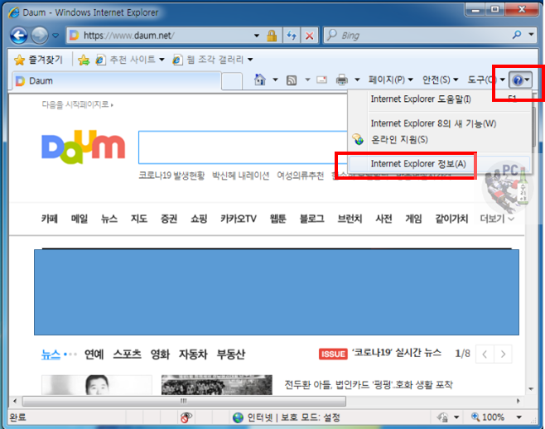Viewport: 545px width, 429px height.
Task: Select Internet Explorer 8의 새 기능(W)
Action: pyautogui.click(x=440, y=123)
